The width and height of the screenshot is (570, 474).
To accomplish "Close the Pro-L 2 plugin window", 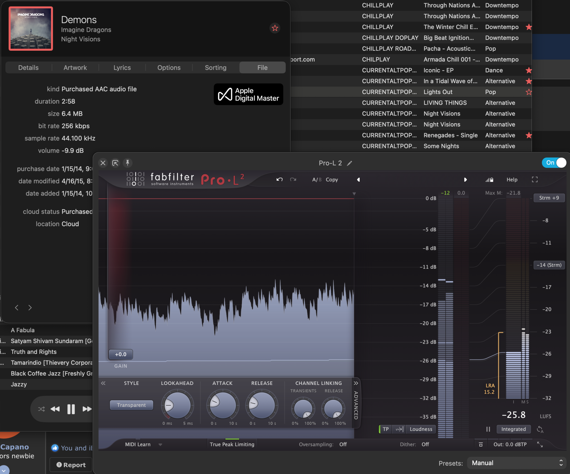I will [103, 163].
